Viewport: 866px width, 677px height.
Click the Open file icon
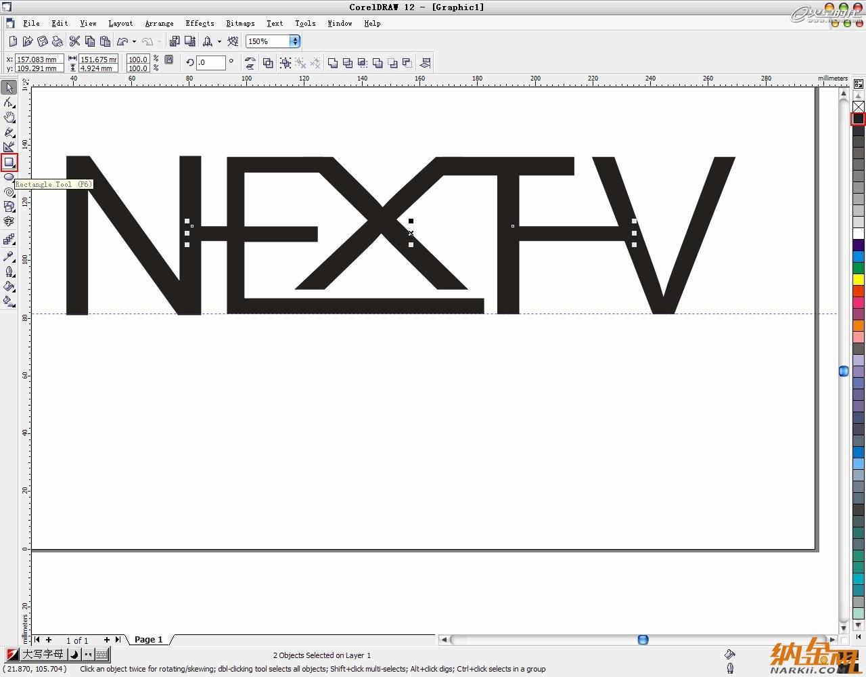point(28,41)
